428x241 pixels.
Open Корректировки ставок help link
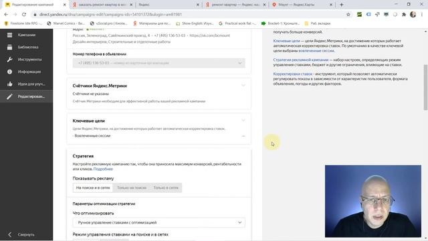[293, 74]
